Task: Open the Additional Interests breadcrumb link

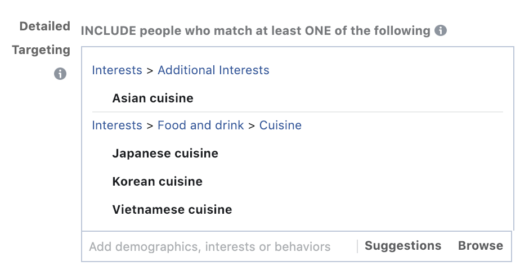Action: (213, 70)
